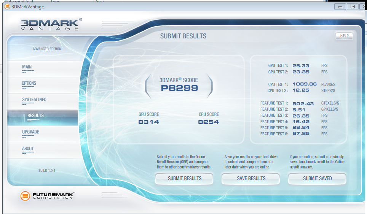Click CPU Test 2 value 12.25

[301, 90]
